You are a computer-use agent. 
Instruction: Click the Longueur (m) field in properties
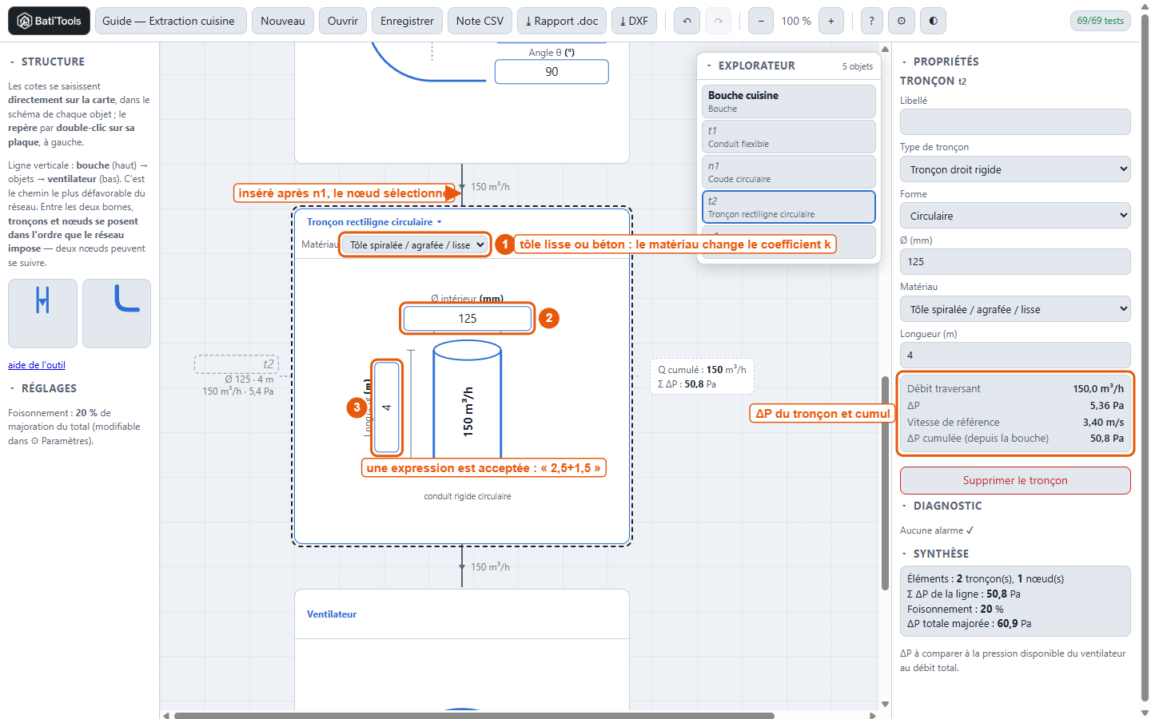pyautogui.click(x=1015, y=356)
